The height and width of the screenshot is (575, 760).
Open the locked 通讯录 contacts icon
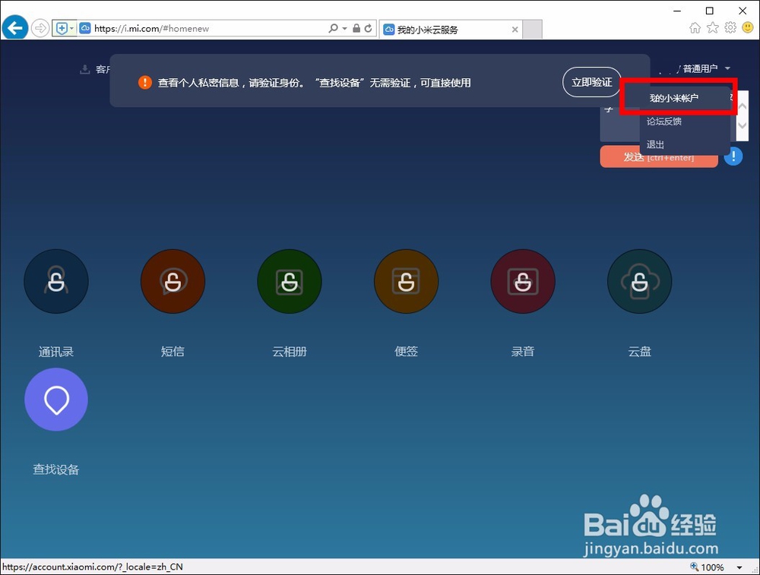click(x=56, y=282)
